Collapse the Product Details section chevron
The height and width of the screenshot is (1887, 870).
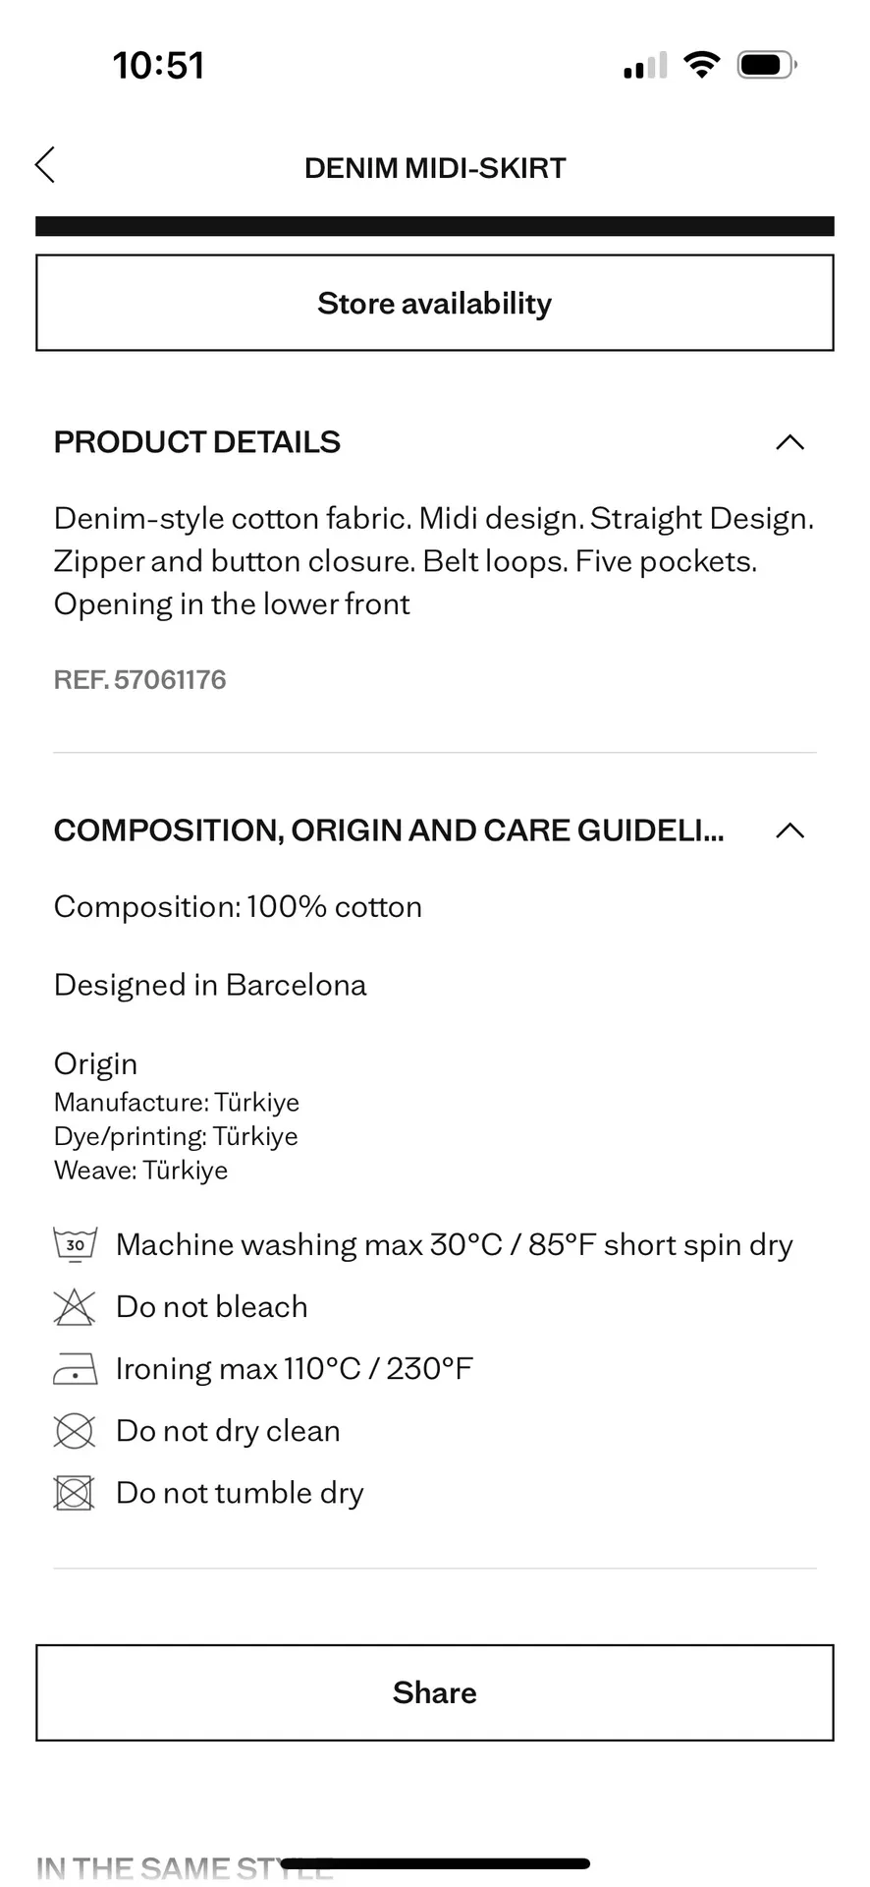pos(789,442)
